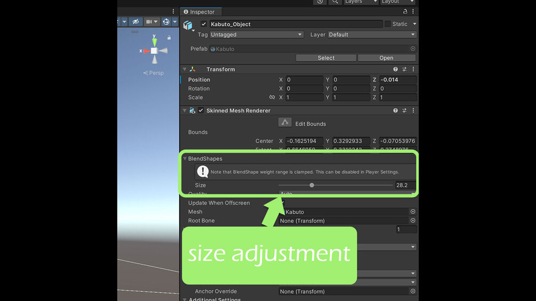Toggle the Skinned Mesh Renderer enabled checkbox
Viewport: 536px width, 301px height.
(201, 111)
